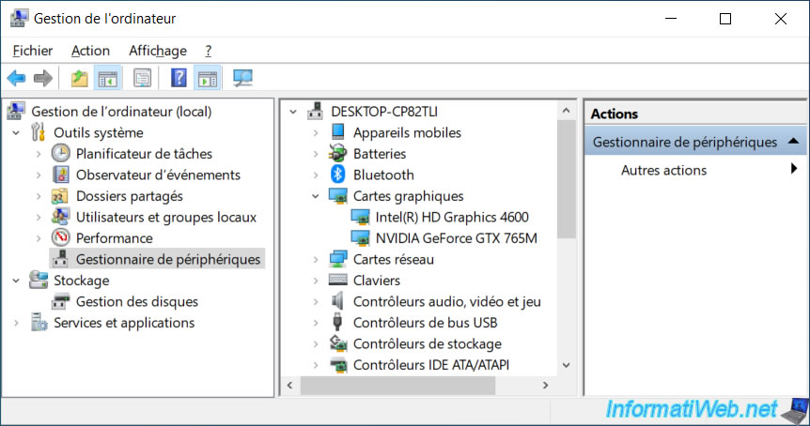
Task: Collapse the Cartes graphiques category
Action: pyautogui.click(x=316, y=196)
